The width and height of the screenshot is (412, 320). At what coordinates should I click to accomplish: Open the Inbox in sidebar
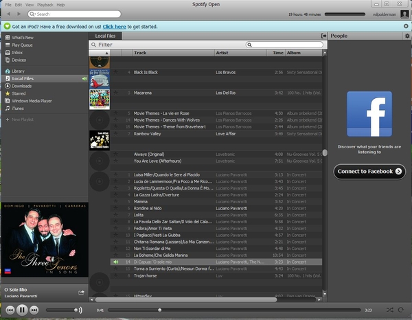coord(17,52)
